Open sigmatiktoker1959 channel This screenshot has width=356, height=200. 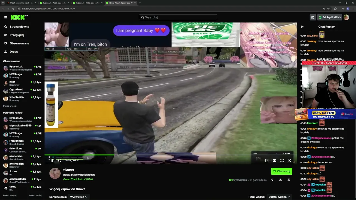pos(22,127)
